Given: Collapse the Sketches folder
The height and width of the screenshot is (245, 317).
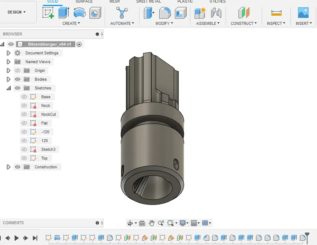Looking at the screenshot, I should (9, 88).
